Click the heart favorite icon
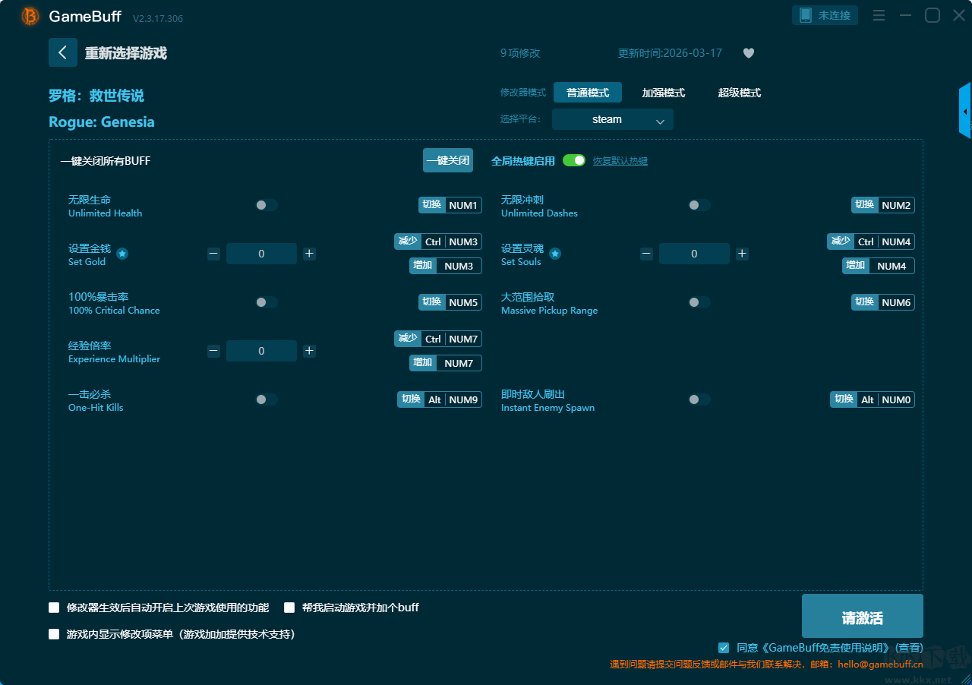 [x=748, y=53]
